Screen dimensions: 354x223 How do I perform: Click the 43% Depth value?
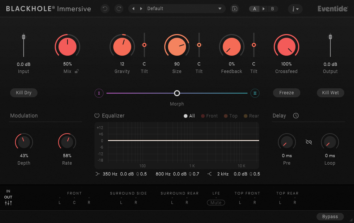24,156
